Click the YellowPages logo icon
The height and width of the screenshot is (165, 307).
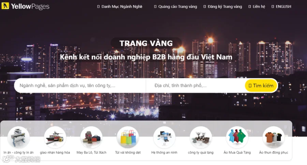point(5,6)
